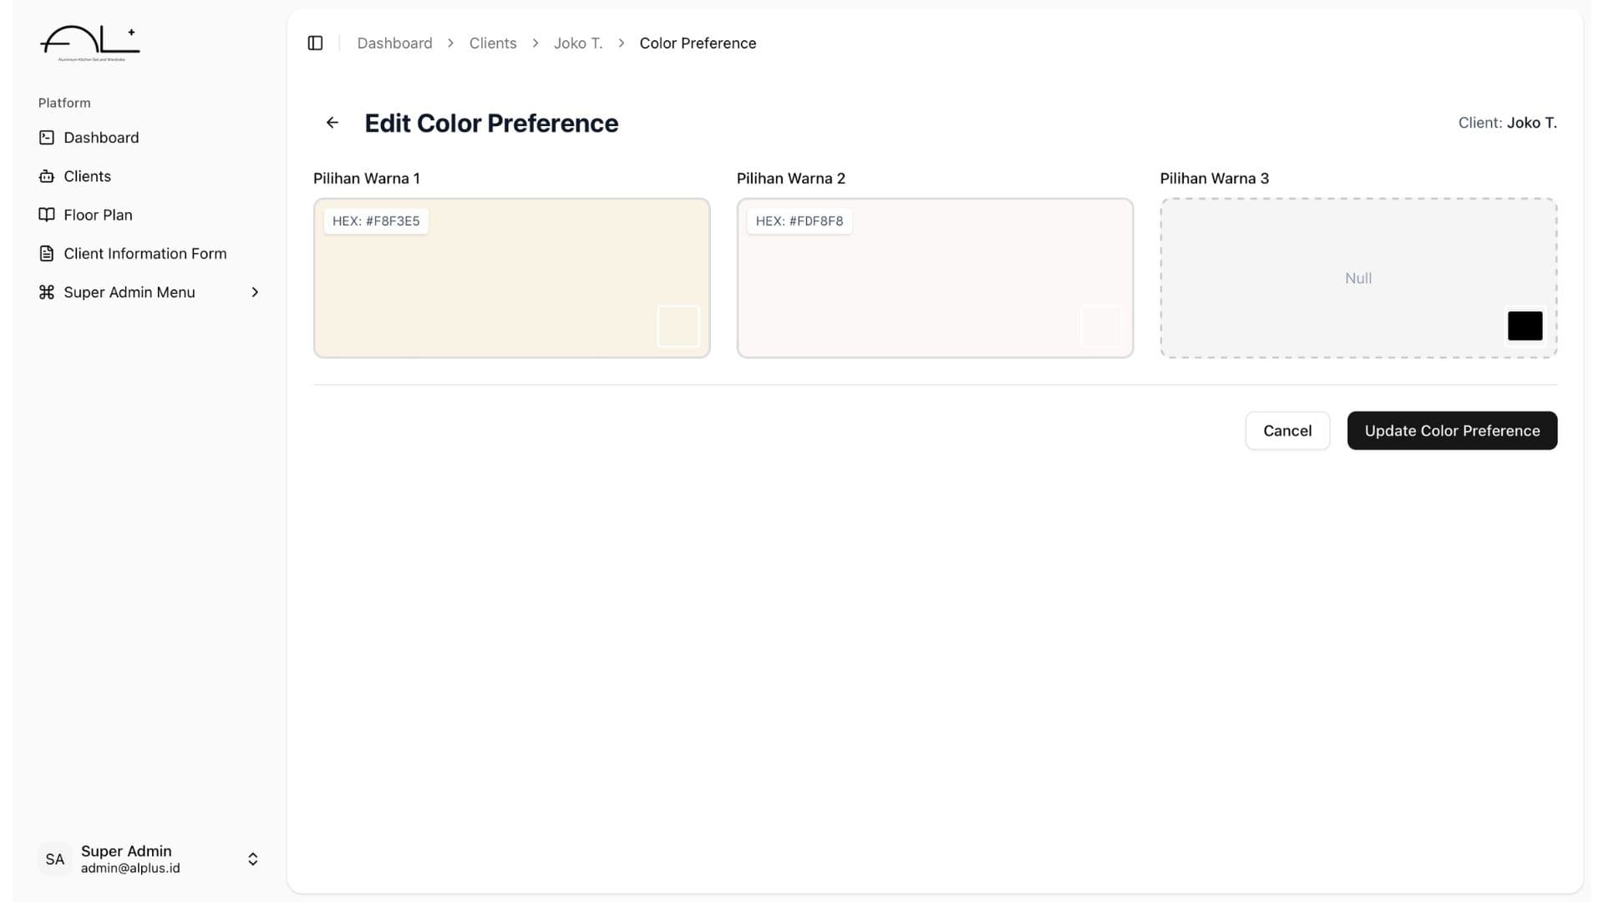The width and height of the screenshot is (1604, 902).
Task: Click the Dashboard breadcrumb link
Action: pyautogui.click(x=394, y=43)
